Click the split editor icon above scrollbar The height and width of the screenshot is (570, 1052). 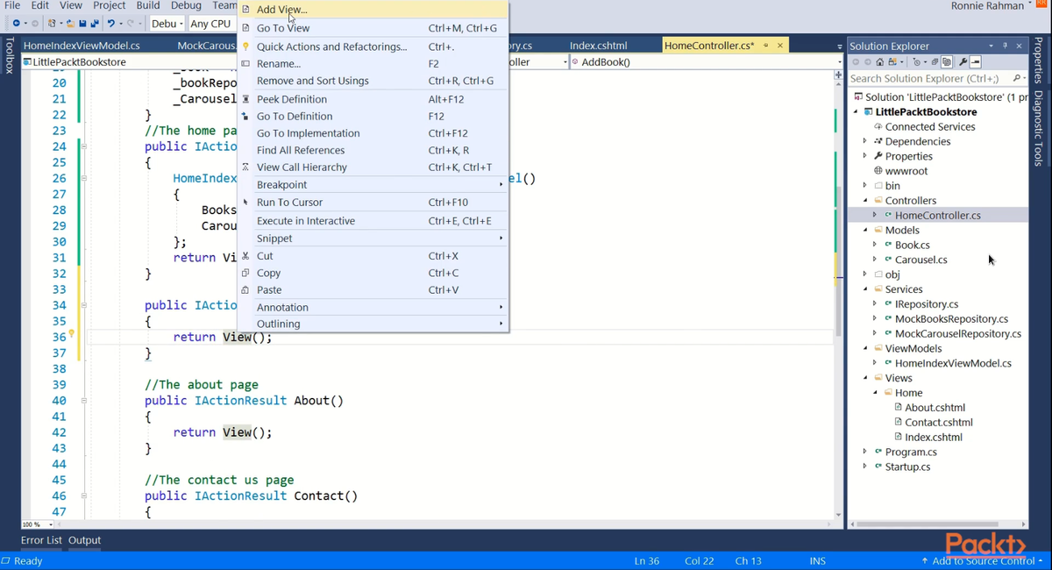838,75
